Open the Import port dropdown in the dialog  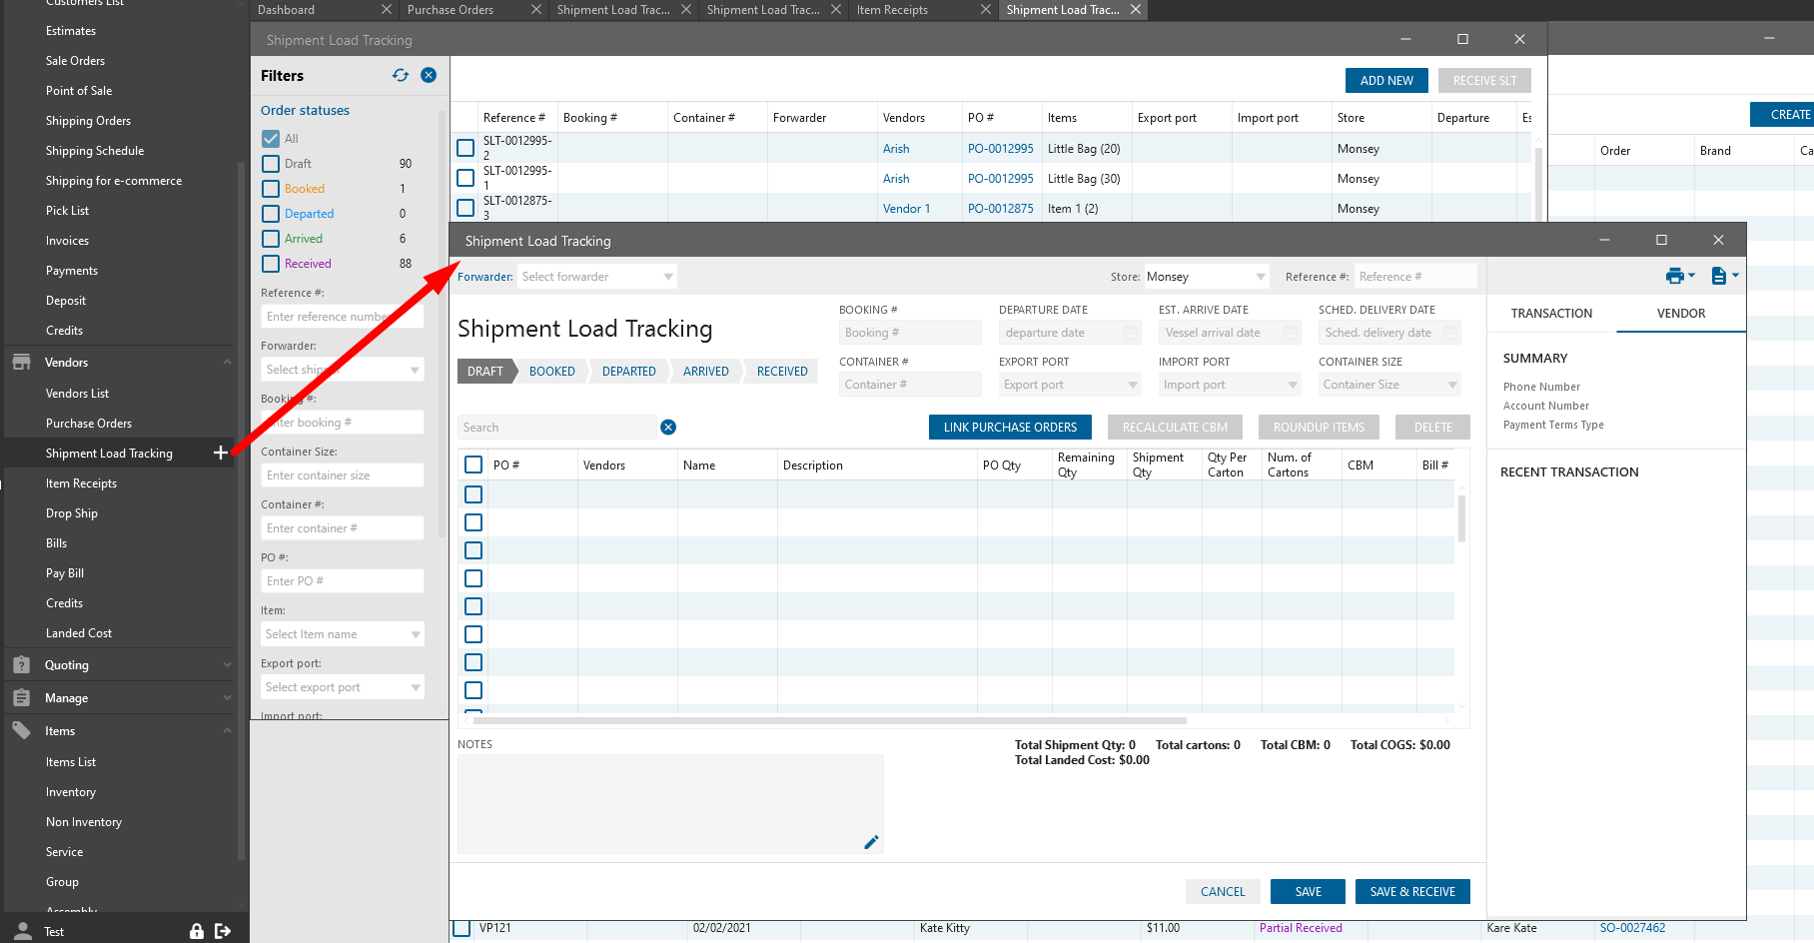coord(1230,385)
